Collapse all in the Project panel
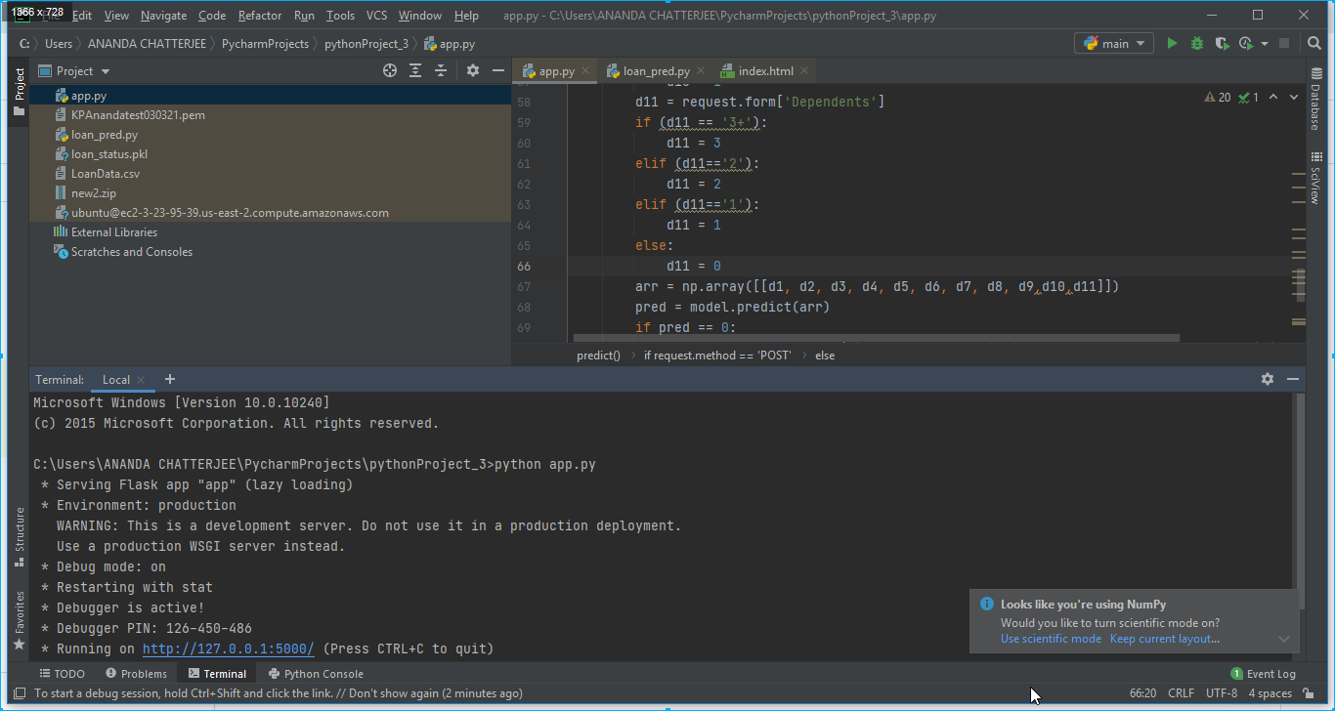Screen dimensions: 1335x711 pos(441,70)
